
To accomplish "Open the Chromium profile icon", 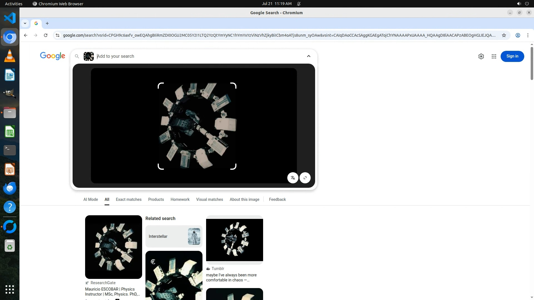I will tap(518, 35).
